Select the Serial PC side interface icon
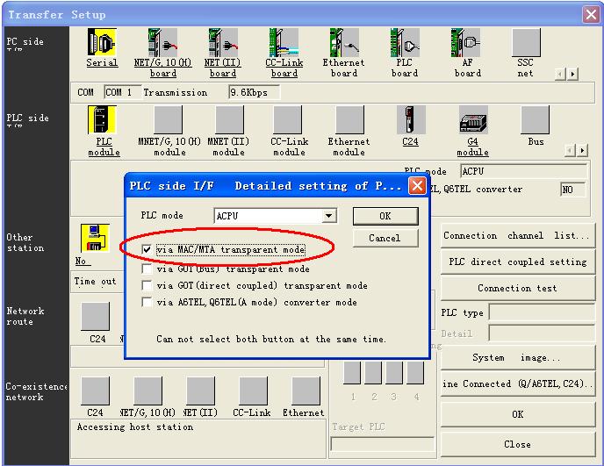Viewport: 604px width, 466px height. (x=102, y=43)
